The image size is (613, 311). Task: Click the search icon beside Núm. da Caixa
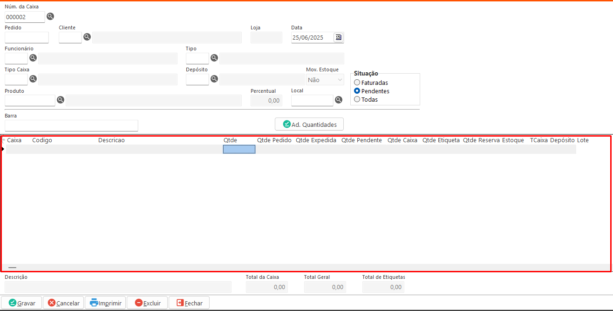(x=50, y=17)
